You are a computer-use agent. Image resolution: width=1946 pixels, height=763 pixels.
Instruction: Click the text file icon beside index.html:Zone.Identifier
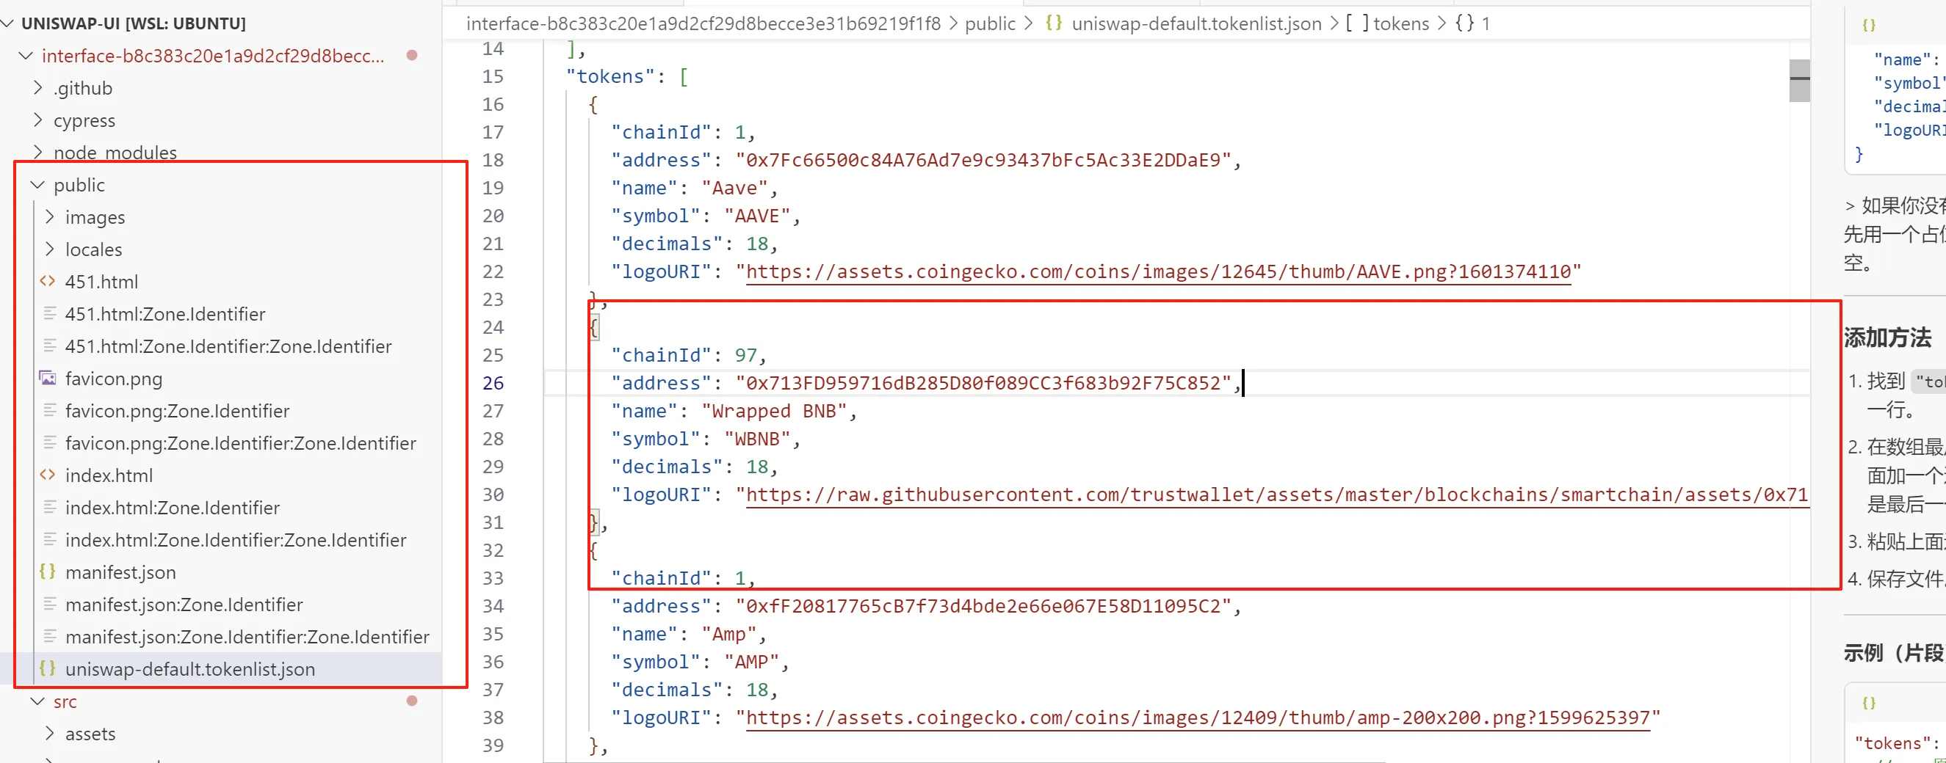tap(50, 507)
